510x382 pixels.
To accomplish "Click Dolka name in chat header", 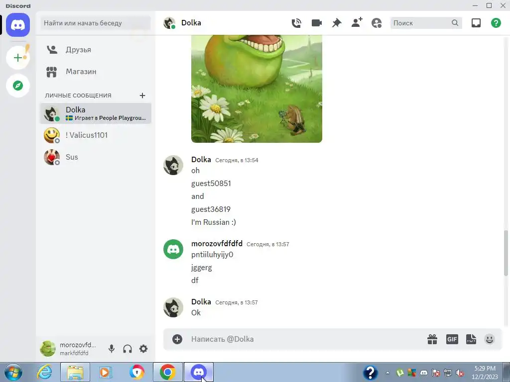I will click(x=191, y=23).
